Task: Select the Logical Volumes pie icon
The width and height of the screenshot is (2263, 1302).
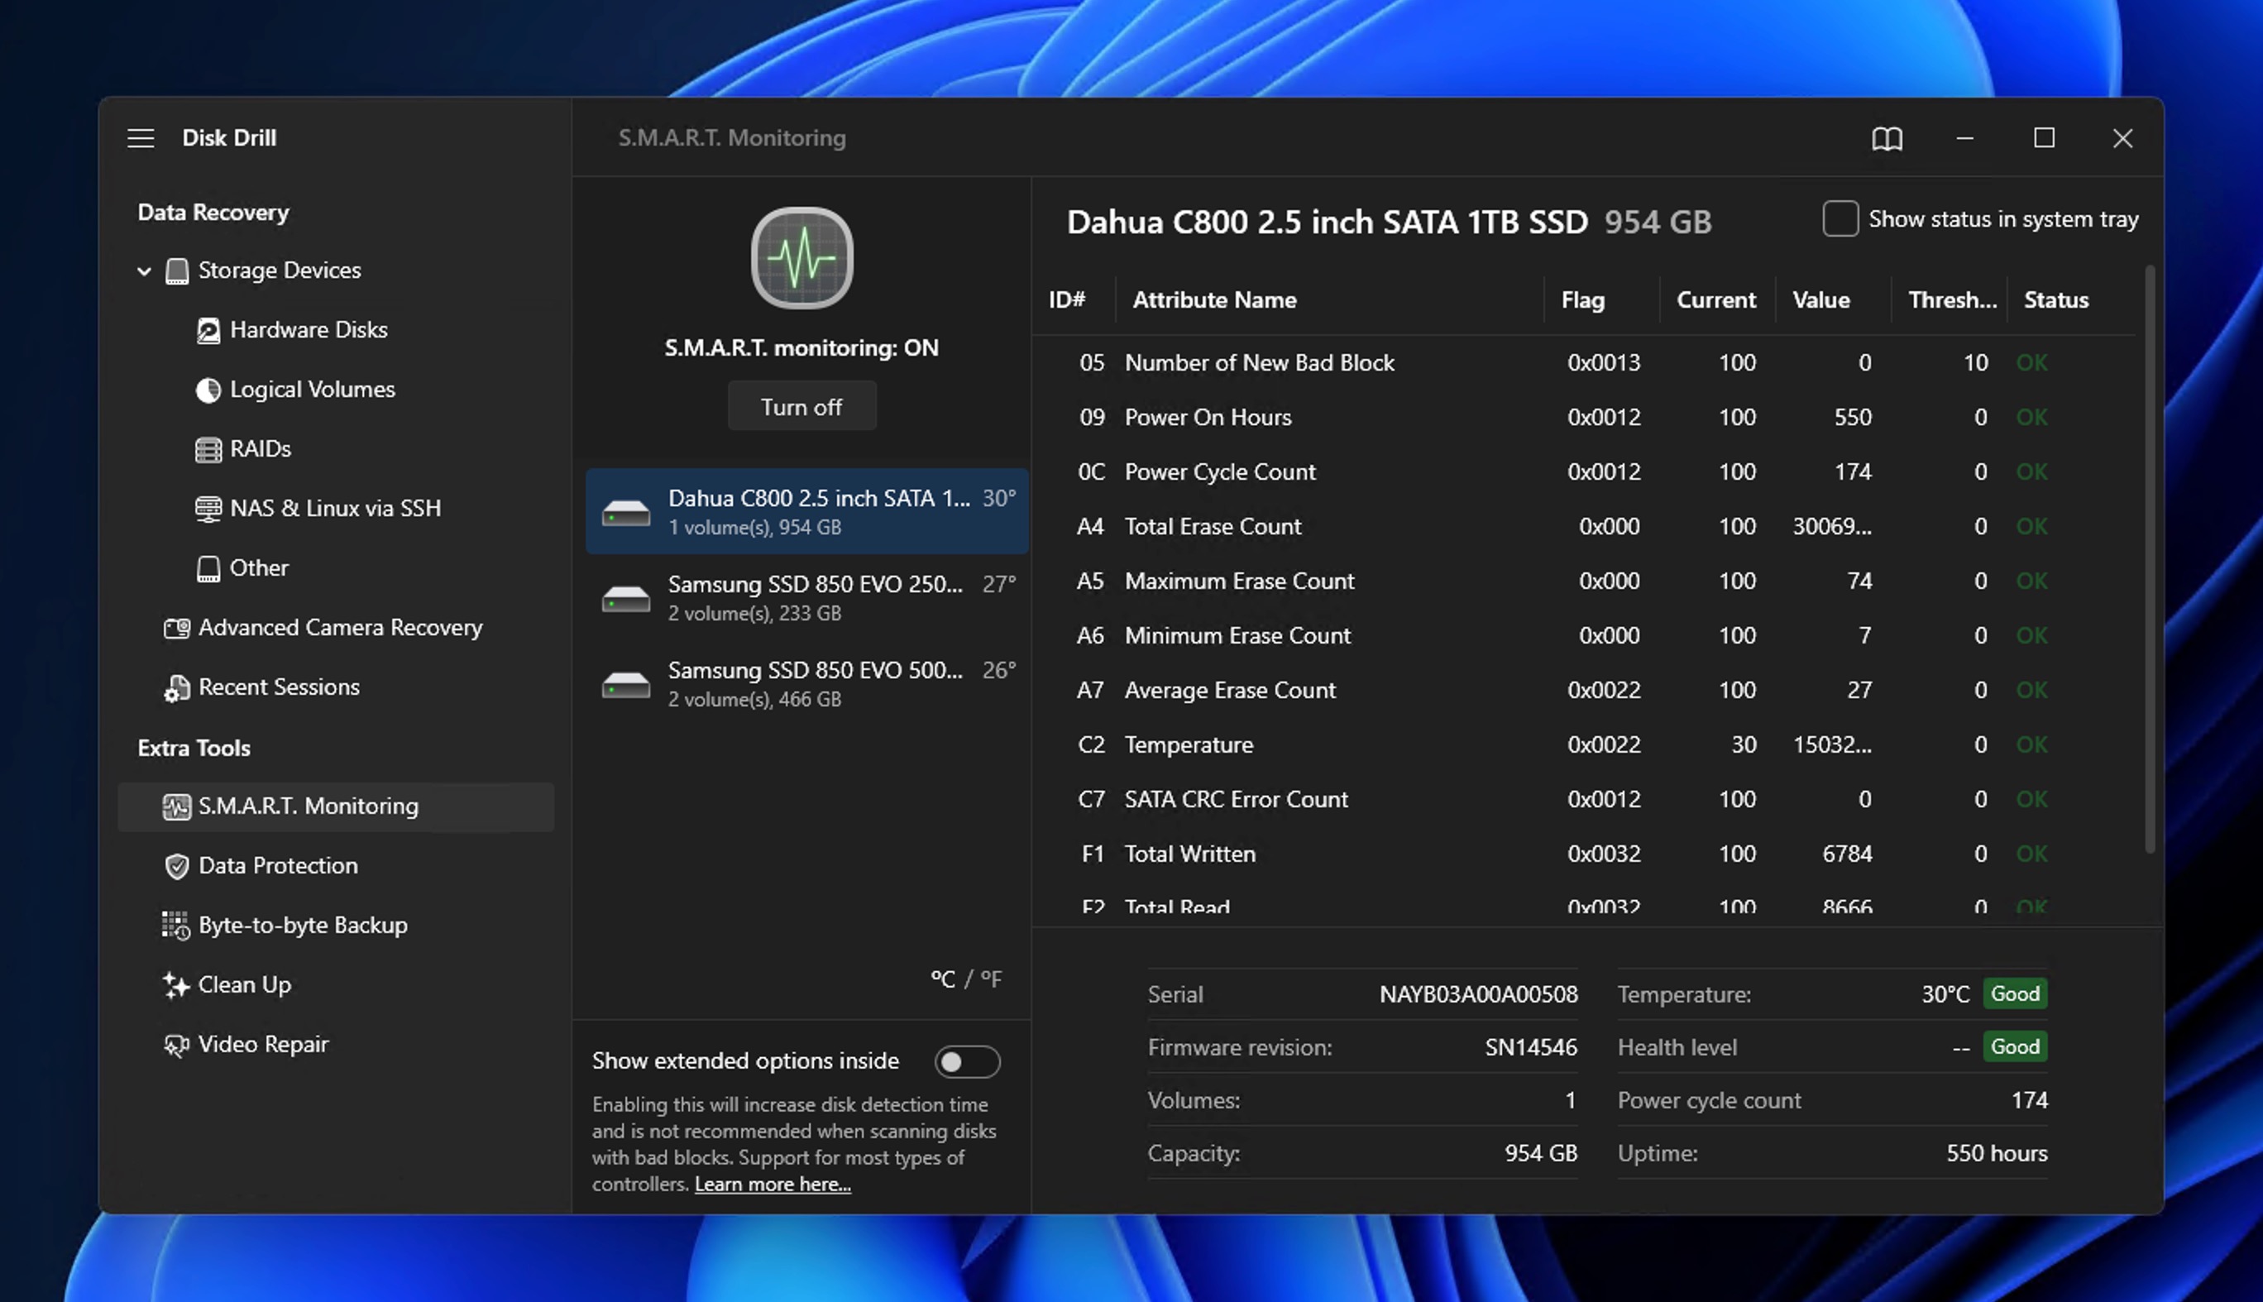Action: coord(208,390)
